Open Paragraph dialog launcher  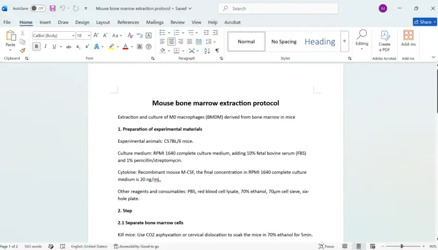pos(221,58)
